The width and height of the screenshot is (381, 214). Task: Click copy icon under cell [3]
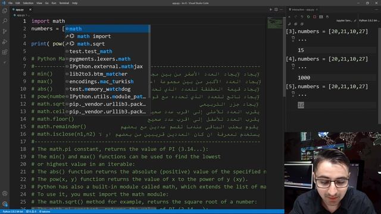293,38
